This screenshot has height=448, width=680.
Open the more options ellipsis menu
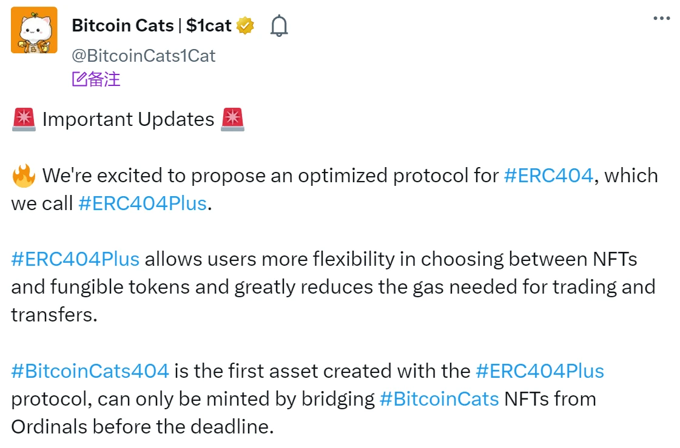point(661,18)
